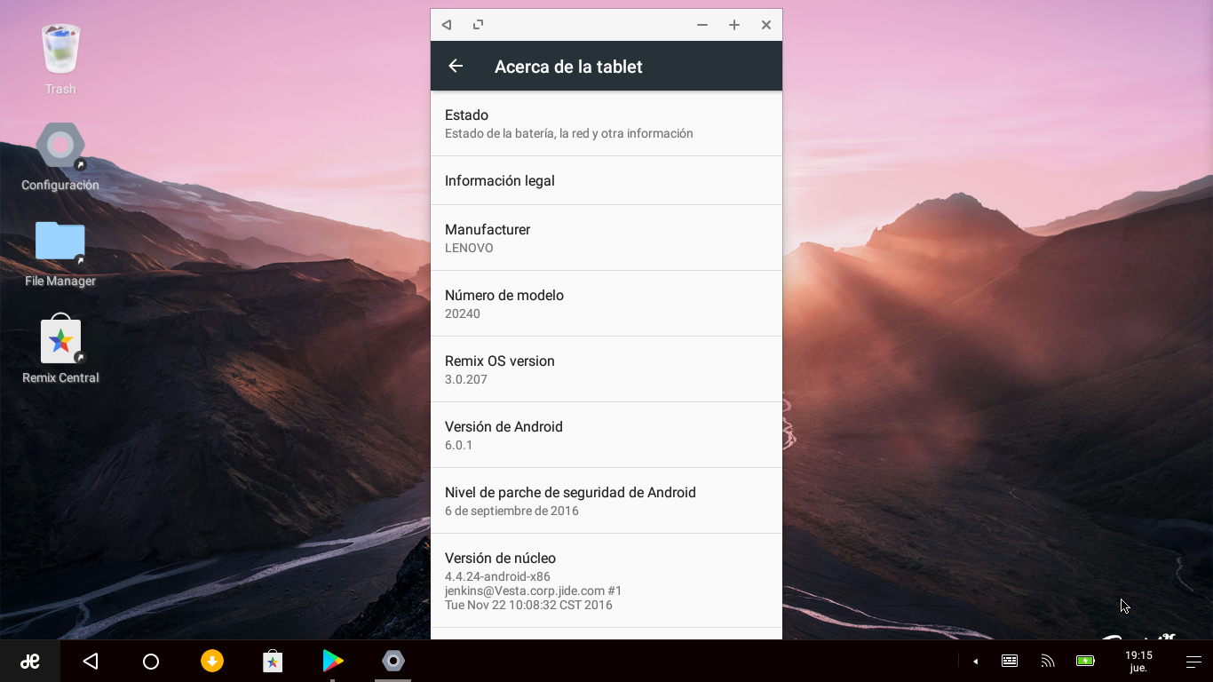Click the taskbar home circle button
Viewport: 1213px width, 682px height.
tap(151, 661)
